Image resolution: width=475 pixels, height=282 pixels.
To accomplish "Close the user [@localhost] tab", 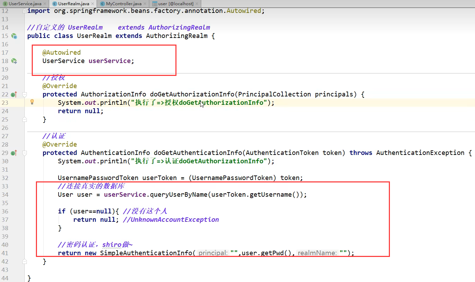I will (x=197, y=3).
